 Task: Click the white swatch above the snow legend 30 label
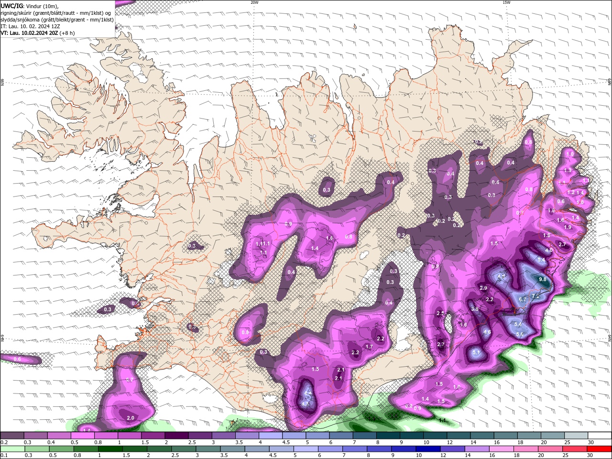pyautogui.click(x=600, y=436)
